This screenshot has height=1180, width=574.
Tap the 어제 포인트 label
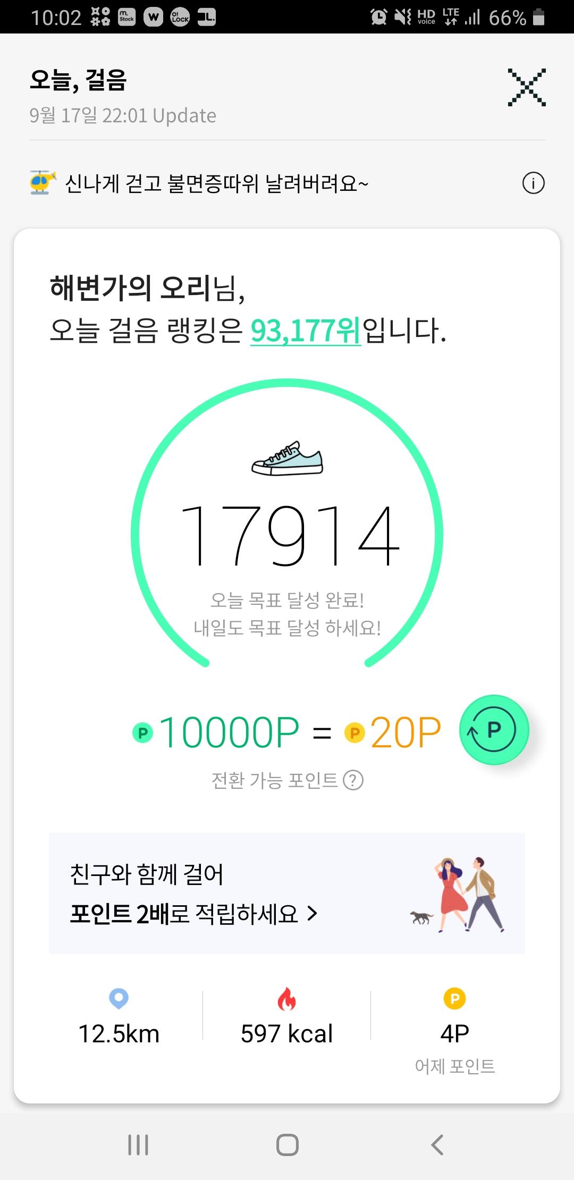tap(454, 1066)
